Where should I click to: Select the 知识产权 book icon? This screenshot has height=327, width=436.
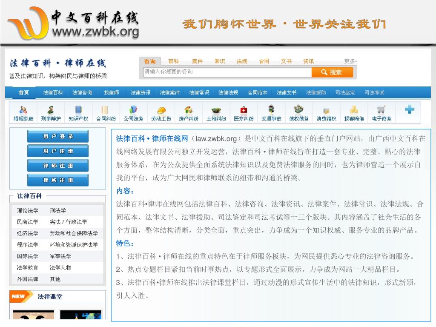click(x=78, y=110)
